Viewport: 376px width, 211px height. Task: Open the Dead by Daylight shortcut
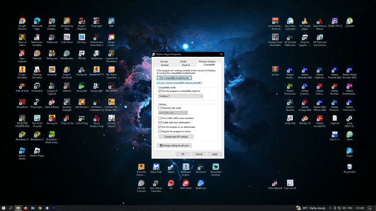pyautogui.click(x=66, y=105)
